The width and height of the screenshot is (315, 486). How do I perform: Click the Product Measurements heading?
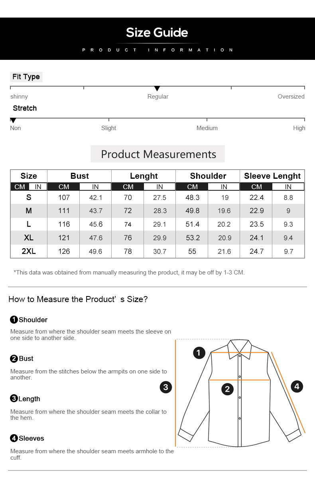158,154
